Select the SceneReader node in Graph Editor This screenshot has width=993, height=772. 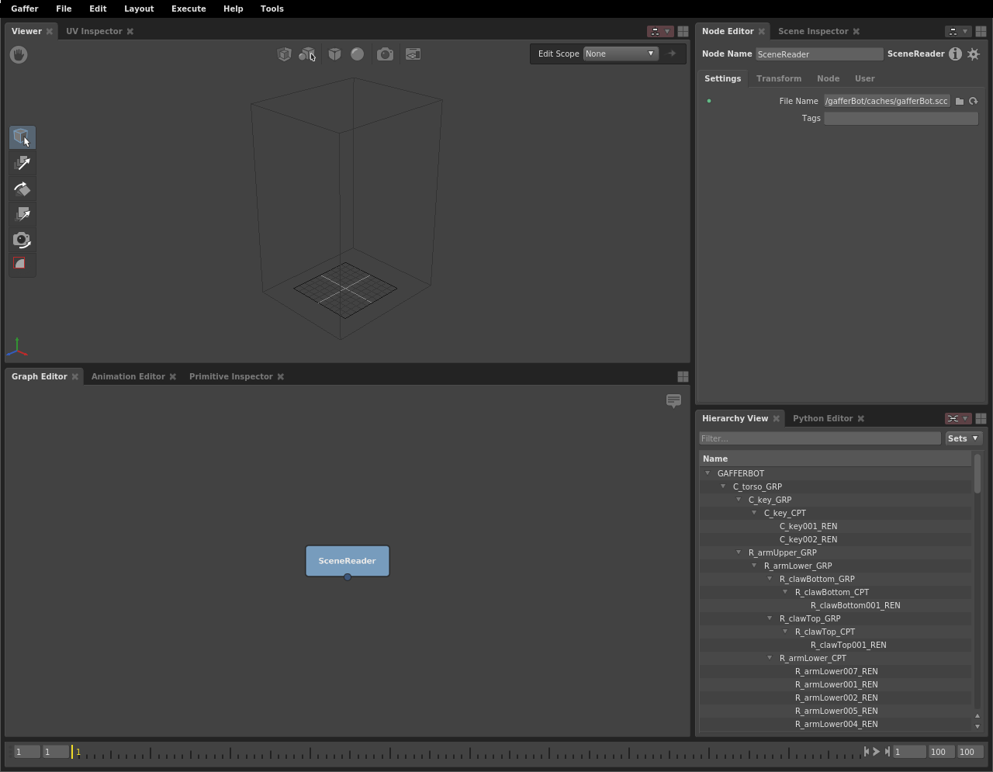pos(348,560)
